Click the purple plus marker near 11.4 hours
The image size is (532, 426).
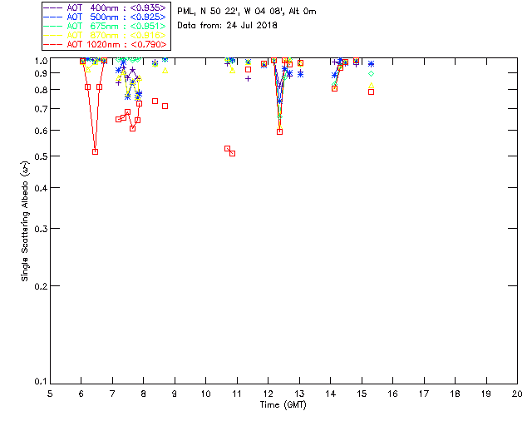[248, 79]
